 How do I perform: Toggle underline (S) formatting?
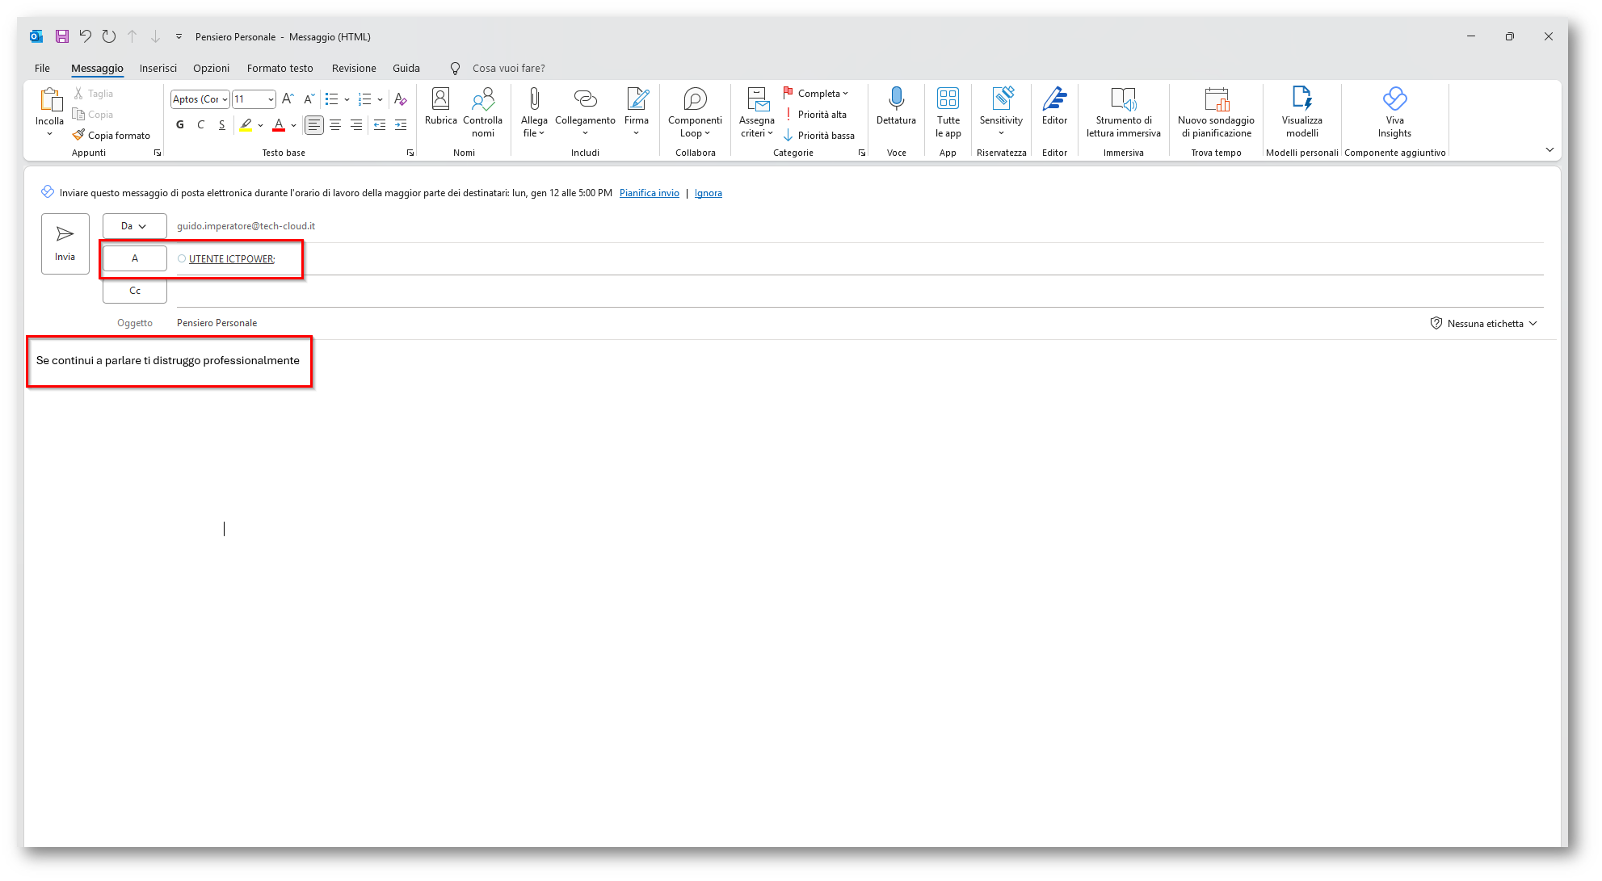click(x=221, y=124)
